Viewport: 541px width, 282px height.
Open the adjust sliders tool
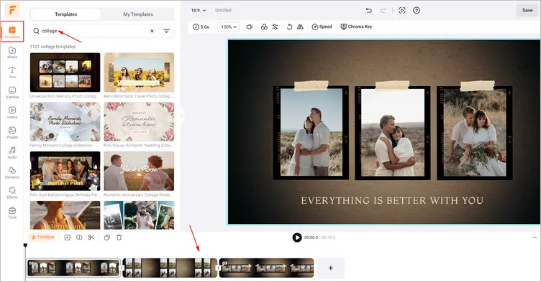[275, 27]
